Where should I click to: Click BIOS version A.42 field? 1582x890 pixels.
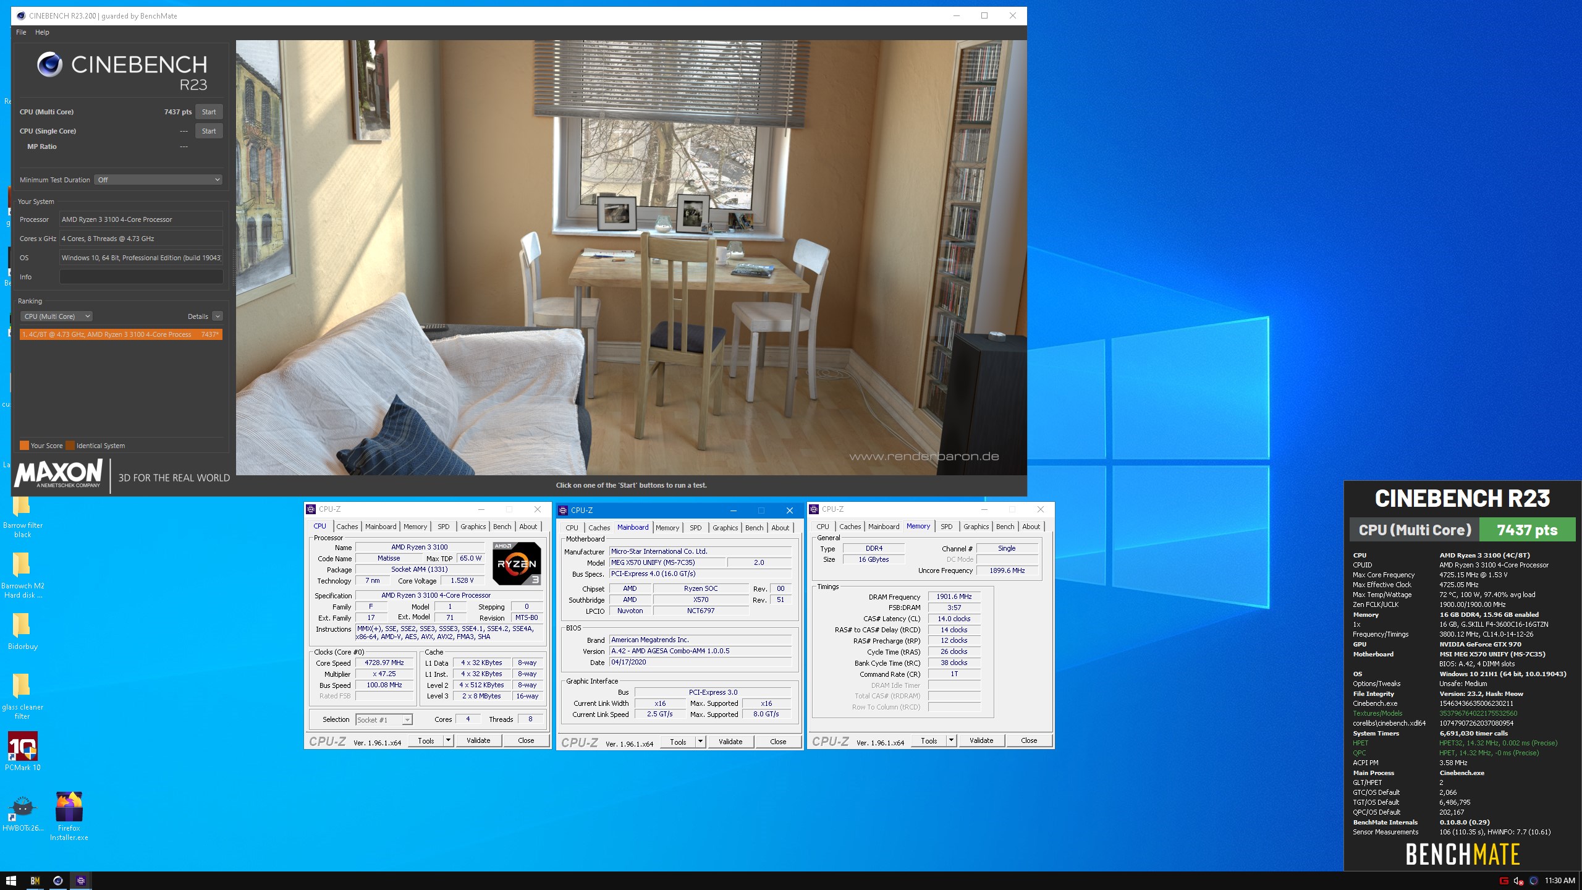pyautogui.click(x=700, y=651)
